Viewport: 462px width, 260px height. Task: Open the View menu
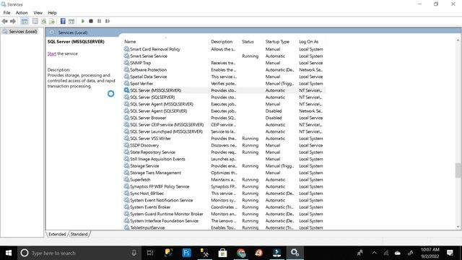click(x=38, y=13)
